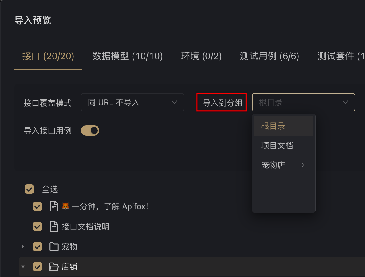Screen dimensions: 365x277
Task: Click the fox emoji document icon
Action: tap(54, 206)
